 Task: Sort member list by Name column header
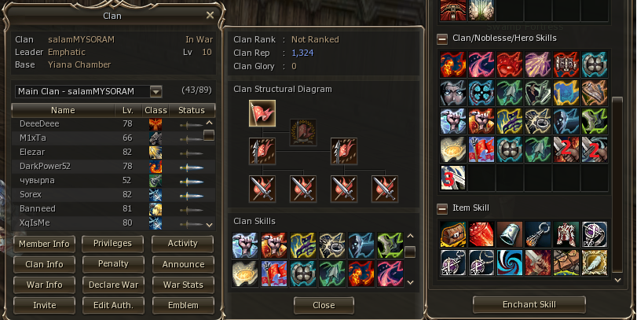tap(63, 110)
